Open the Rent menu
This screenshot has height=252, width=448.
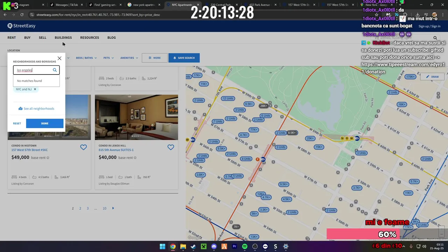coord(12,37)
